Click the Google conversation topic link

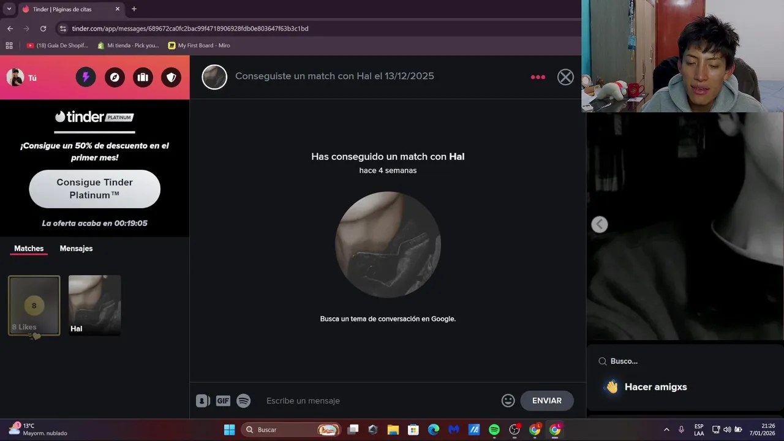(x=388, y=319)
